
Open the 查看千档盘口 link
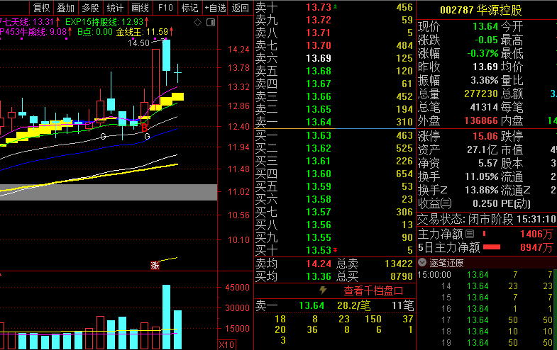373,290
